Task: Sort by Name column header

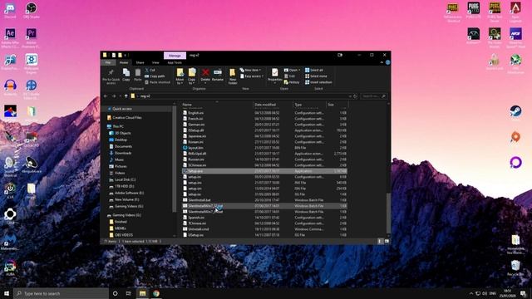Action: (217, 105)
